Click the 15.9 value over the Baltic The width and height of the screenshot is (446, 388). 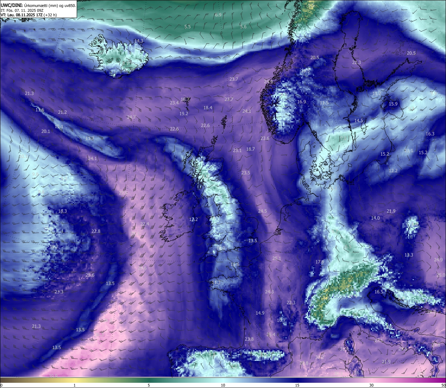(x=393, y=104)
